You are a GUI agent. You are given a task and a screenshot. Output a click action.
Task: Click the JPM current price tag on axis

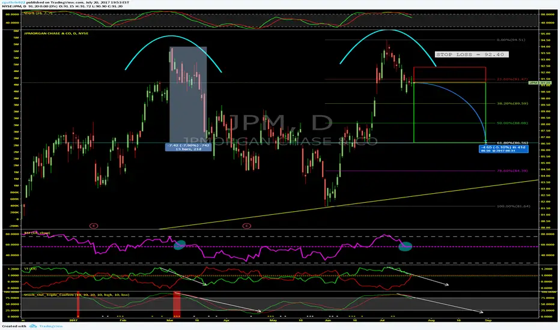(540, 83)
